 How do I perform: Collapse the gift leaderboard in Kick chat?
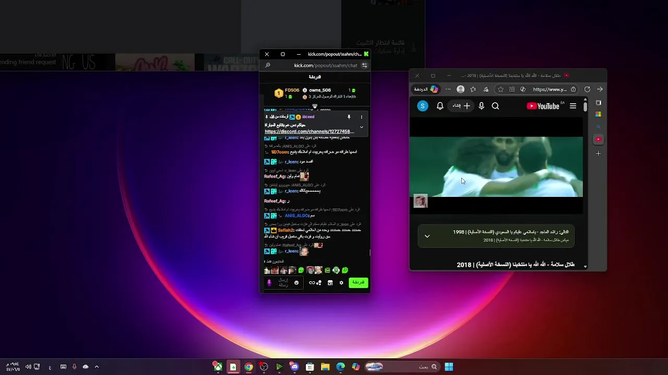point(315,106)
